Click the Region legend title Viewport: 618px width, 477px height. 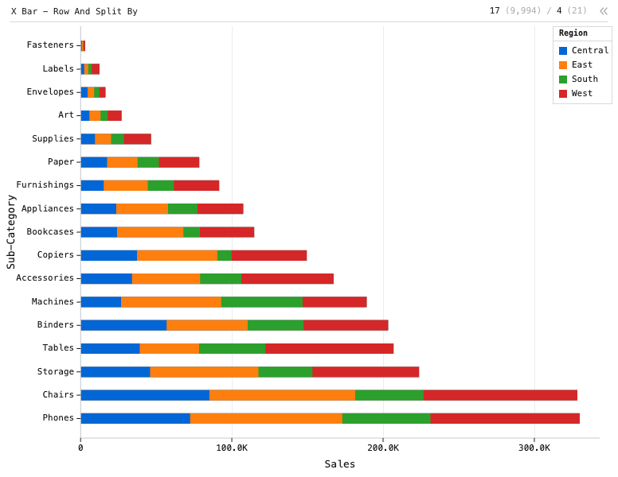[573, 33]
